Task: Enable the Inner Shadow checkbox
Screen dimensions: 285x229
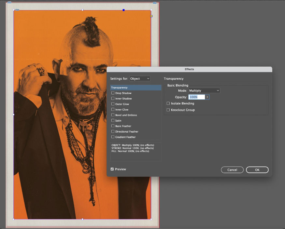Action: click(x=113, y=99)
